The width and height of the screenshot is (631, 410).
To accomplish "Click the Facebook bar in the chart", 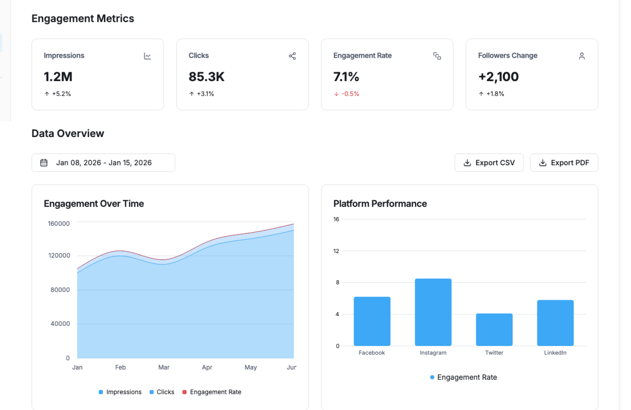I will point(372,321).
